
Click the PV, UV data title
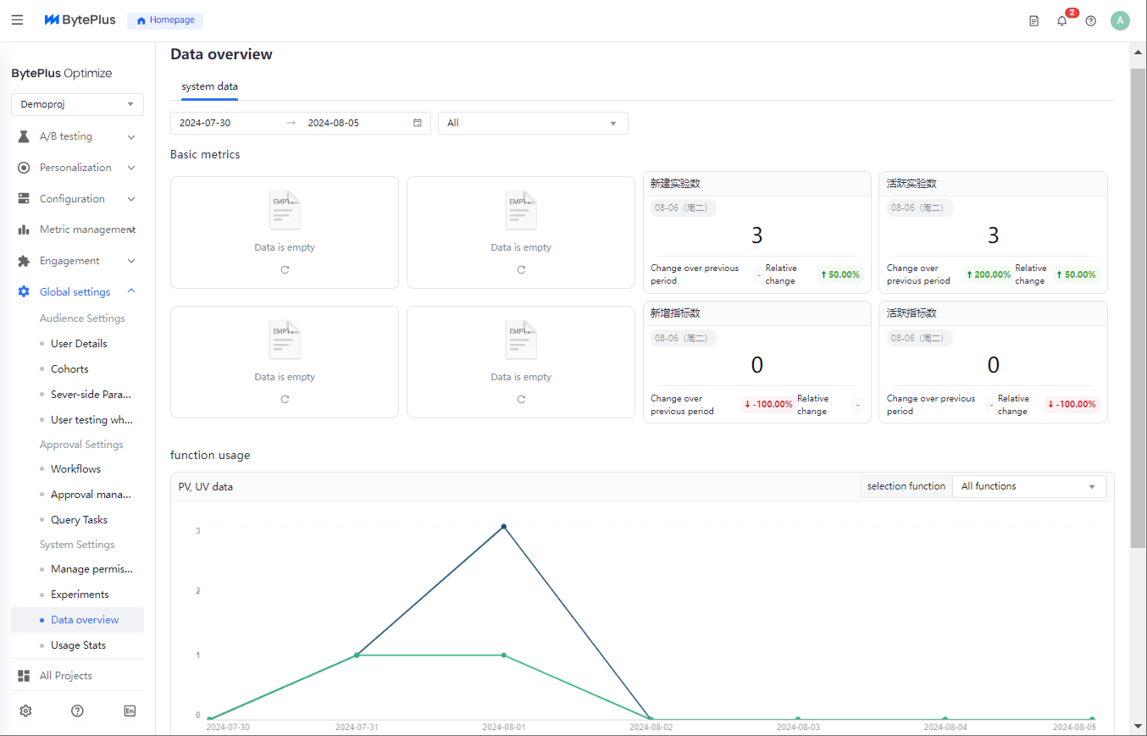coord(206,487)
